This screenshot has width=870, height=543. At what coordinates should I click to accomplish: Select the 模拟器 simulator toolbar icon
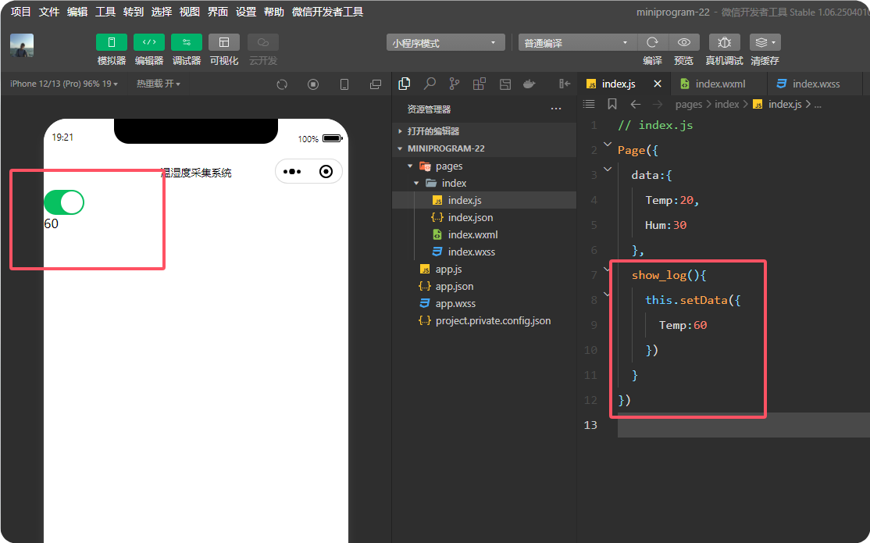tap(111, 41)
